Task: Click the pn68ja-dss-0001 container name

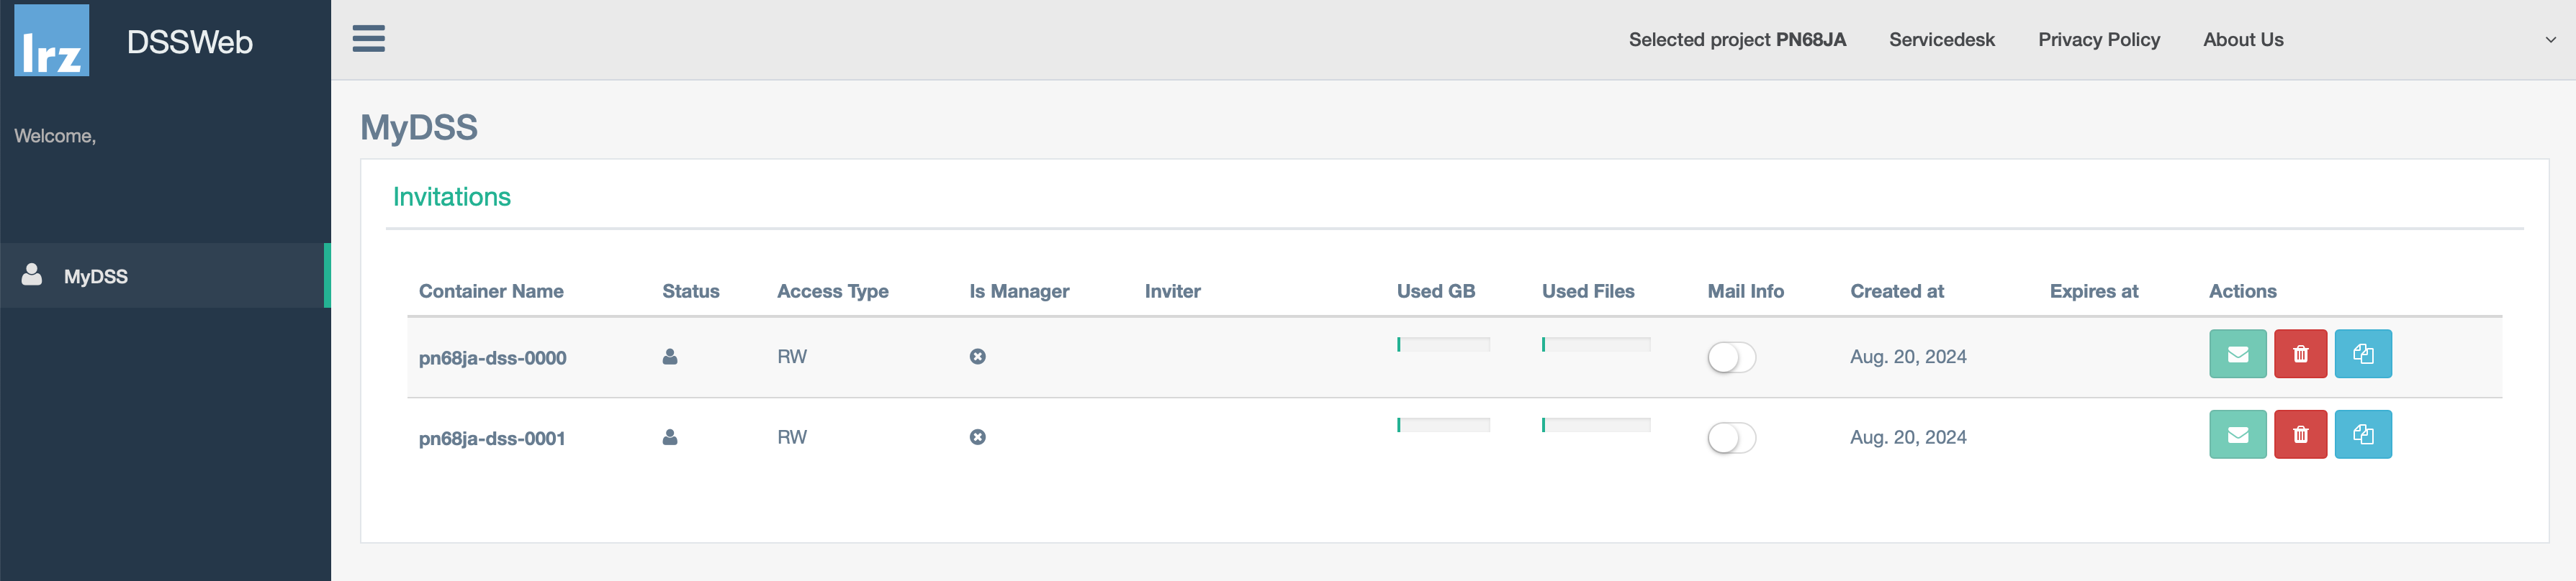Action: click(x=492, y=438)
